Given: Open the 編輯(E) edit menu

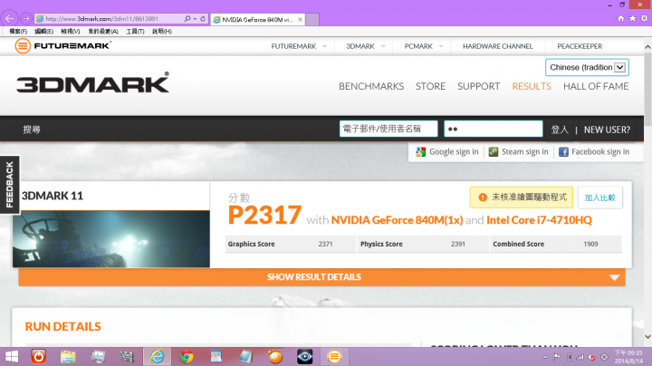Looking at the screenshot, I should point(43,31).
